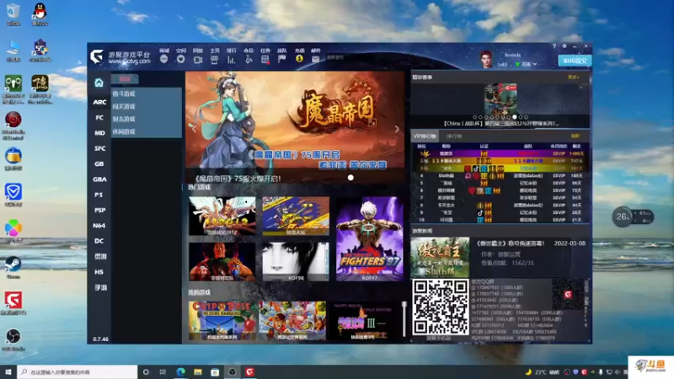Open the 充值 recharge coin icon
Image resolution: width=674 pixels, height=379 pixels.
(x=299, y=59)
